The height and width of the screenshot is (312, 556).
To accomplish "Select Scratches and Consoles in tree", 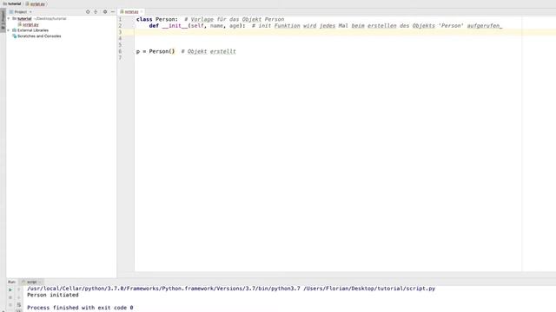I will [x=39, y=36].
